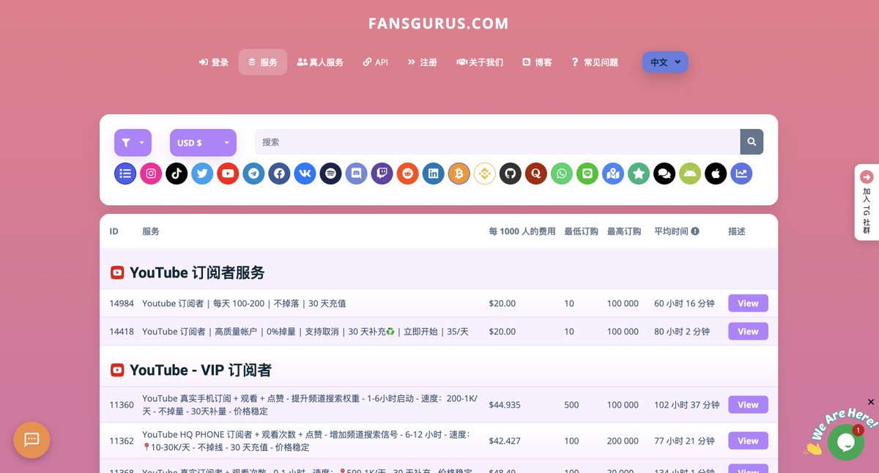Click price $44.935 in row 11360
This screenshot has width=879, height=473.
point(505,404)
